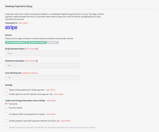
Task: Click the Disconnect button
Action: point(53,42)
